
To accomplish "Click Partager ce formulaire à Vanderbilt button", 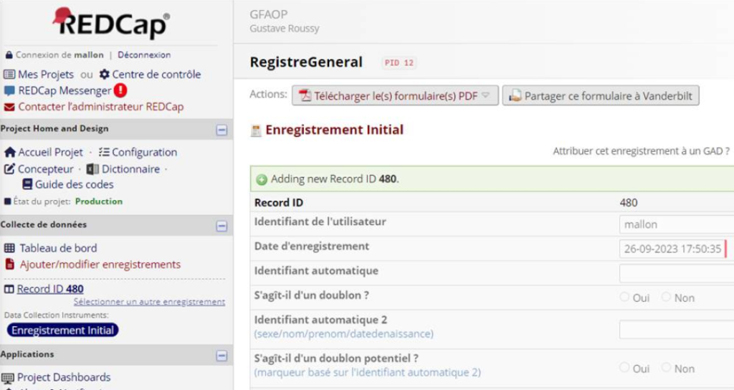I will click(601, 95).
